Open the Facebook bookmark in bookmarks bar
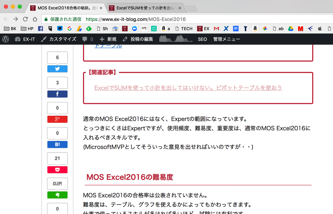This screenshot has height=214, width=333. coord(40,29)
